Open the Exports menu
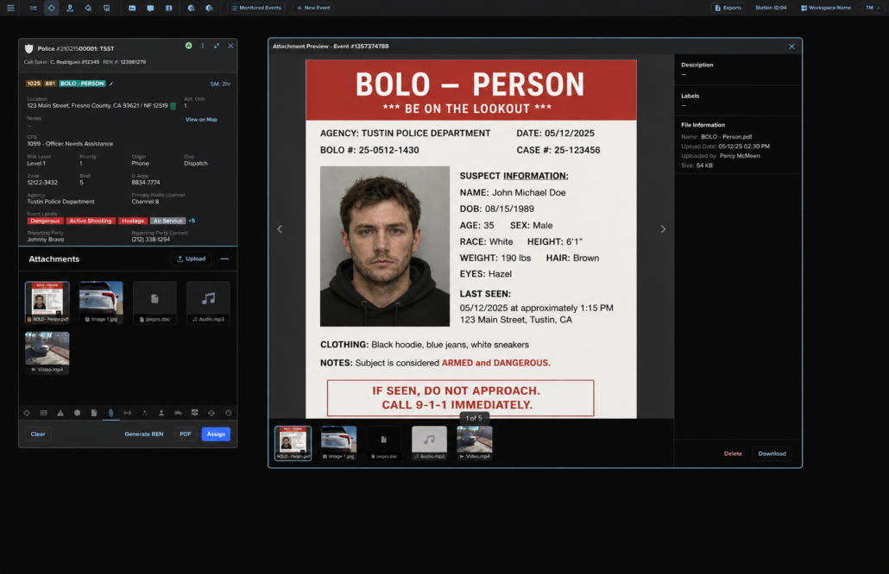 (728, 8)
